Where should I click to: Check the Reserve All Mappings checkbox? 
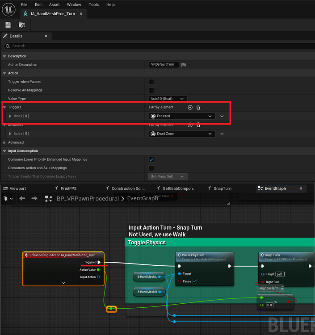click(x=151, y=90)
